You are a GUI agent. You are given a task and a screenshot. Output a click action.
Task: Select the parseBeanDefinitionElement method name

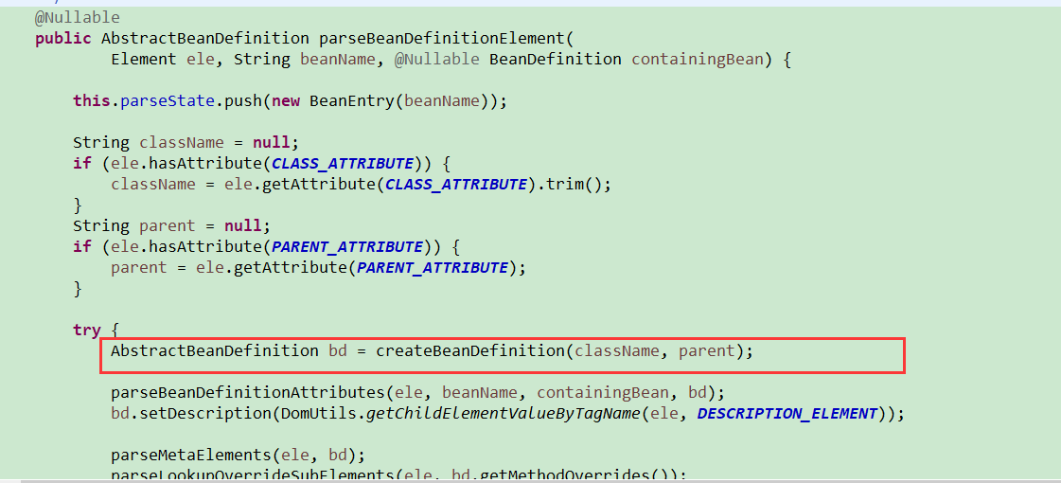[442, 39]
